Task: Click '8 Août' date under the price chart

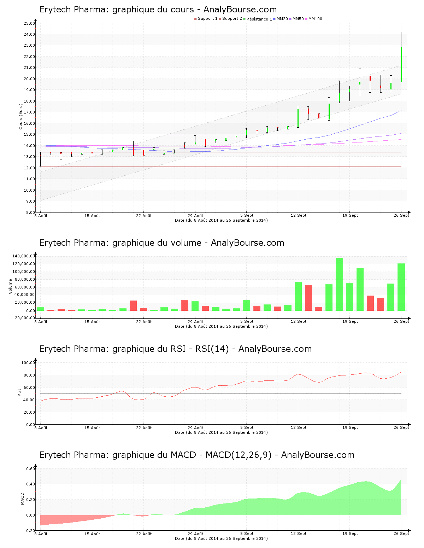Action: coord(41,216)
